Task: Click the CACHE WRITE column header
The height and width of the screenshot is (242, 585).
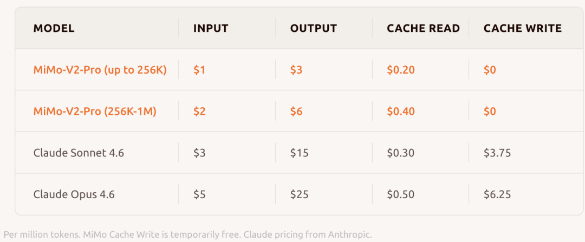Action: tap(522, 28)
